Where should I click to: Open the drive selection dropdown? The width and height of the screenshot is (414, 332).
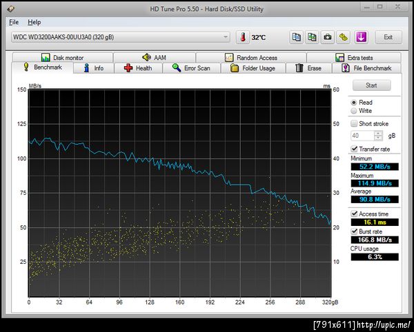point(121,37)
